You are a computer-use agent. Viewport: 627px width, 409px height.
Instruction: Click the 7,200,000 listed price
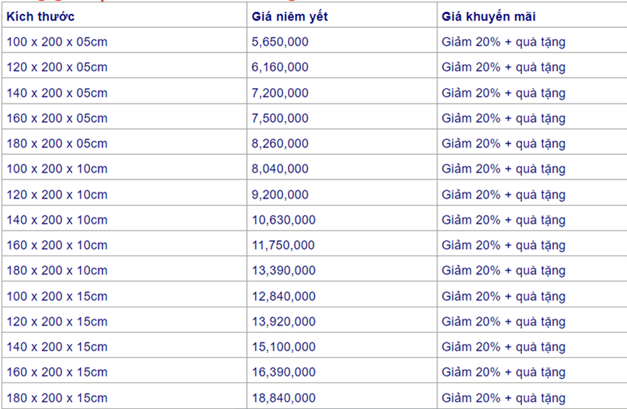280,93
